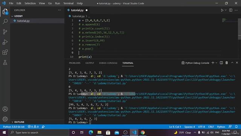
Task: Open File Explorer from taskbar
Action: coord(99,133)
